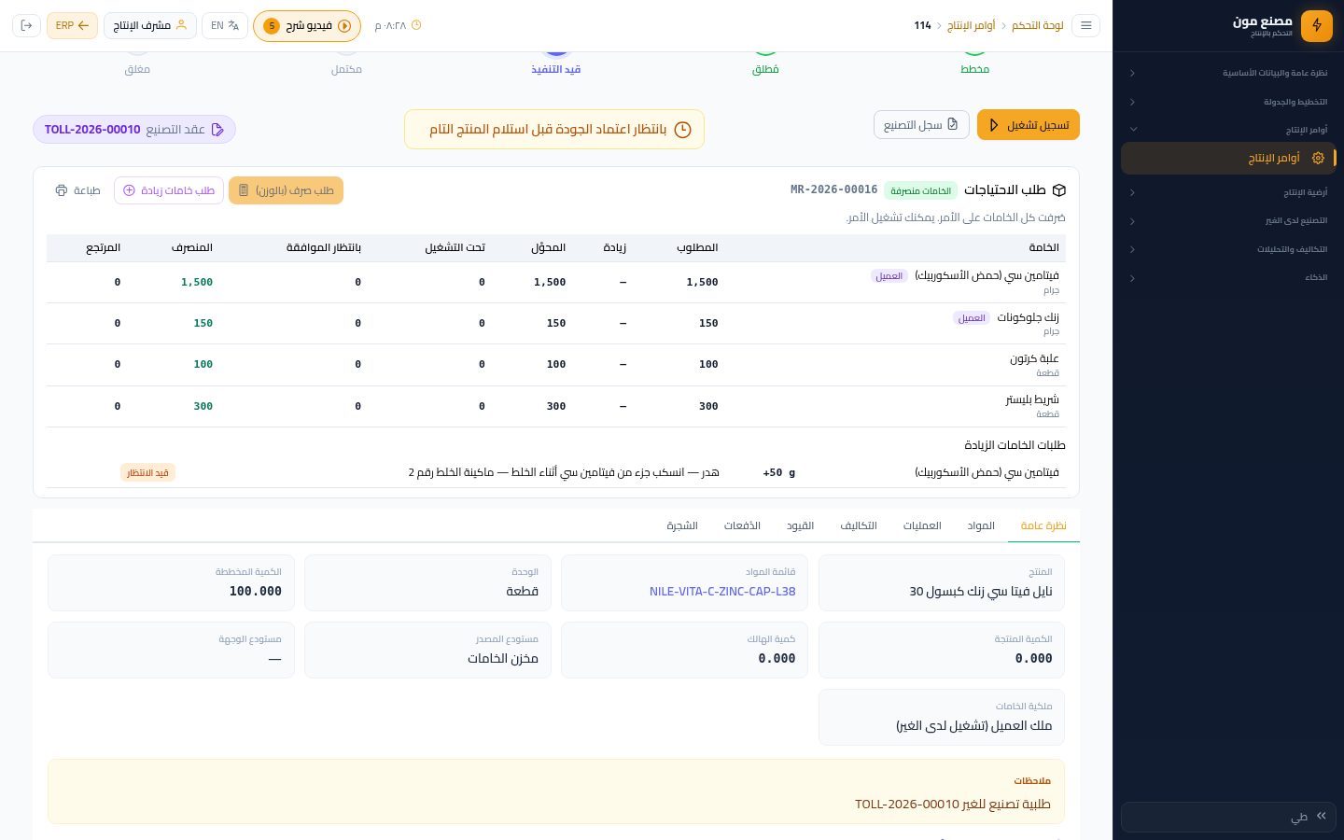Viewport: 1344px width, 840px height.
Task: Open the 'الشجرة' tab
Action: (682, 525)
